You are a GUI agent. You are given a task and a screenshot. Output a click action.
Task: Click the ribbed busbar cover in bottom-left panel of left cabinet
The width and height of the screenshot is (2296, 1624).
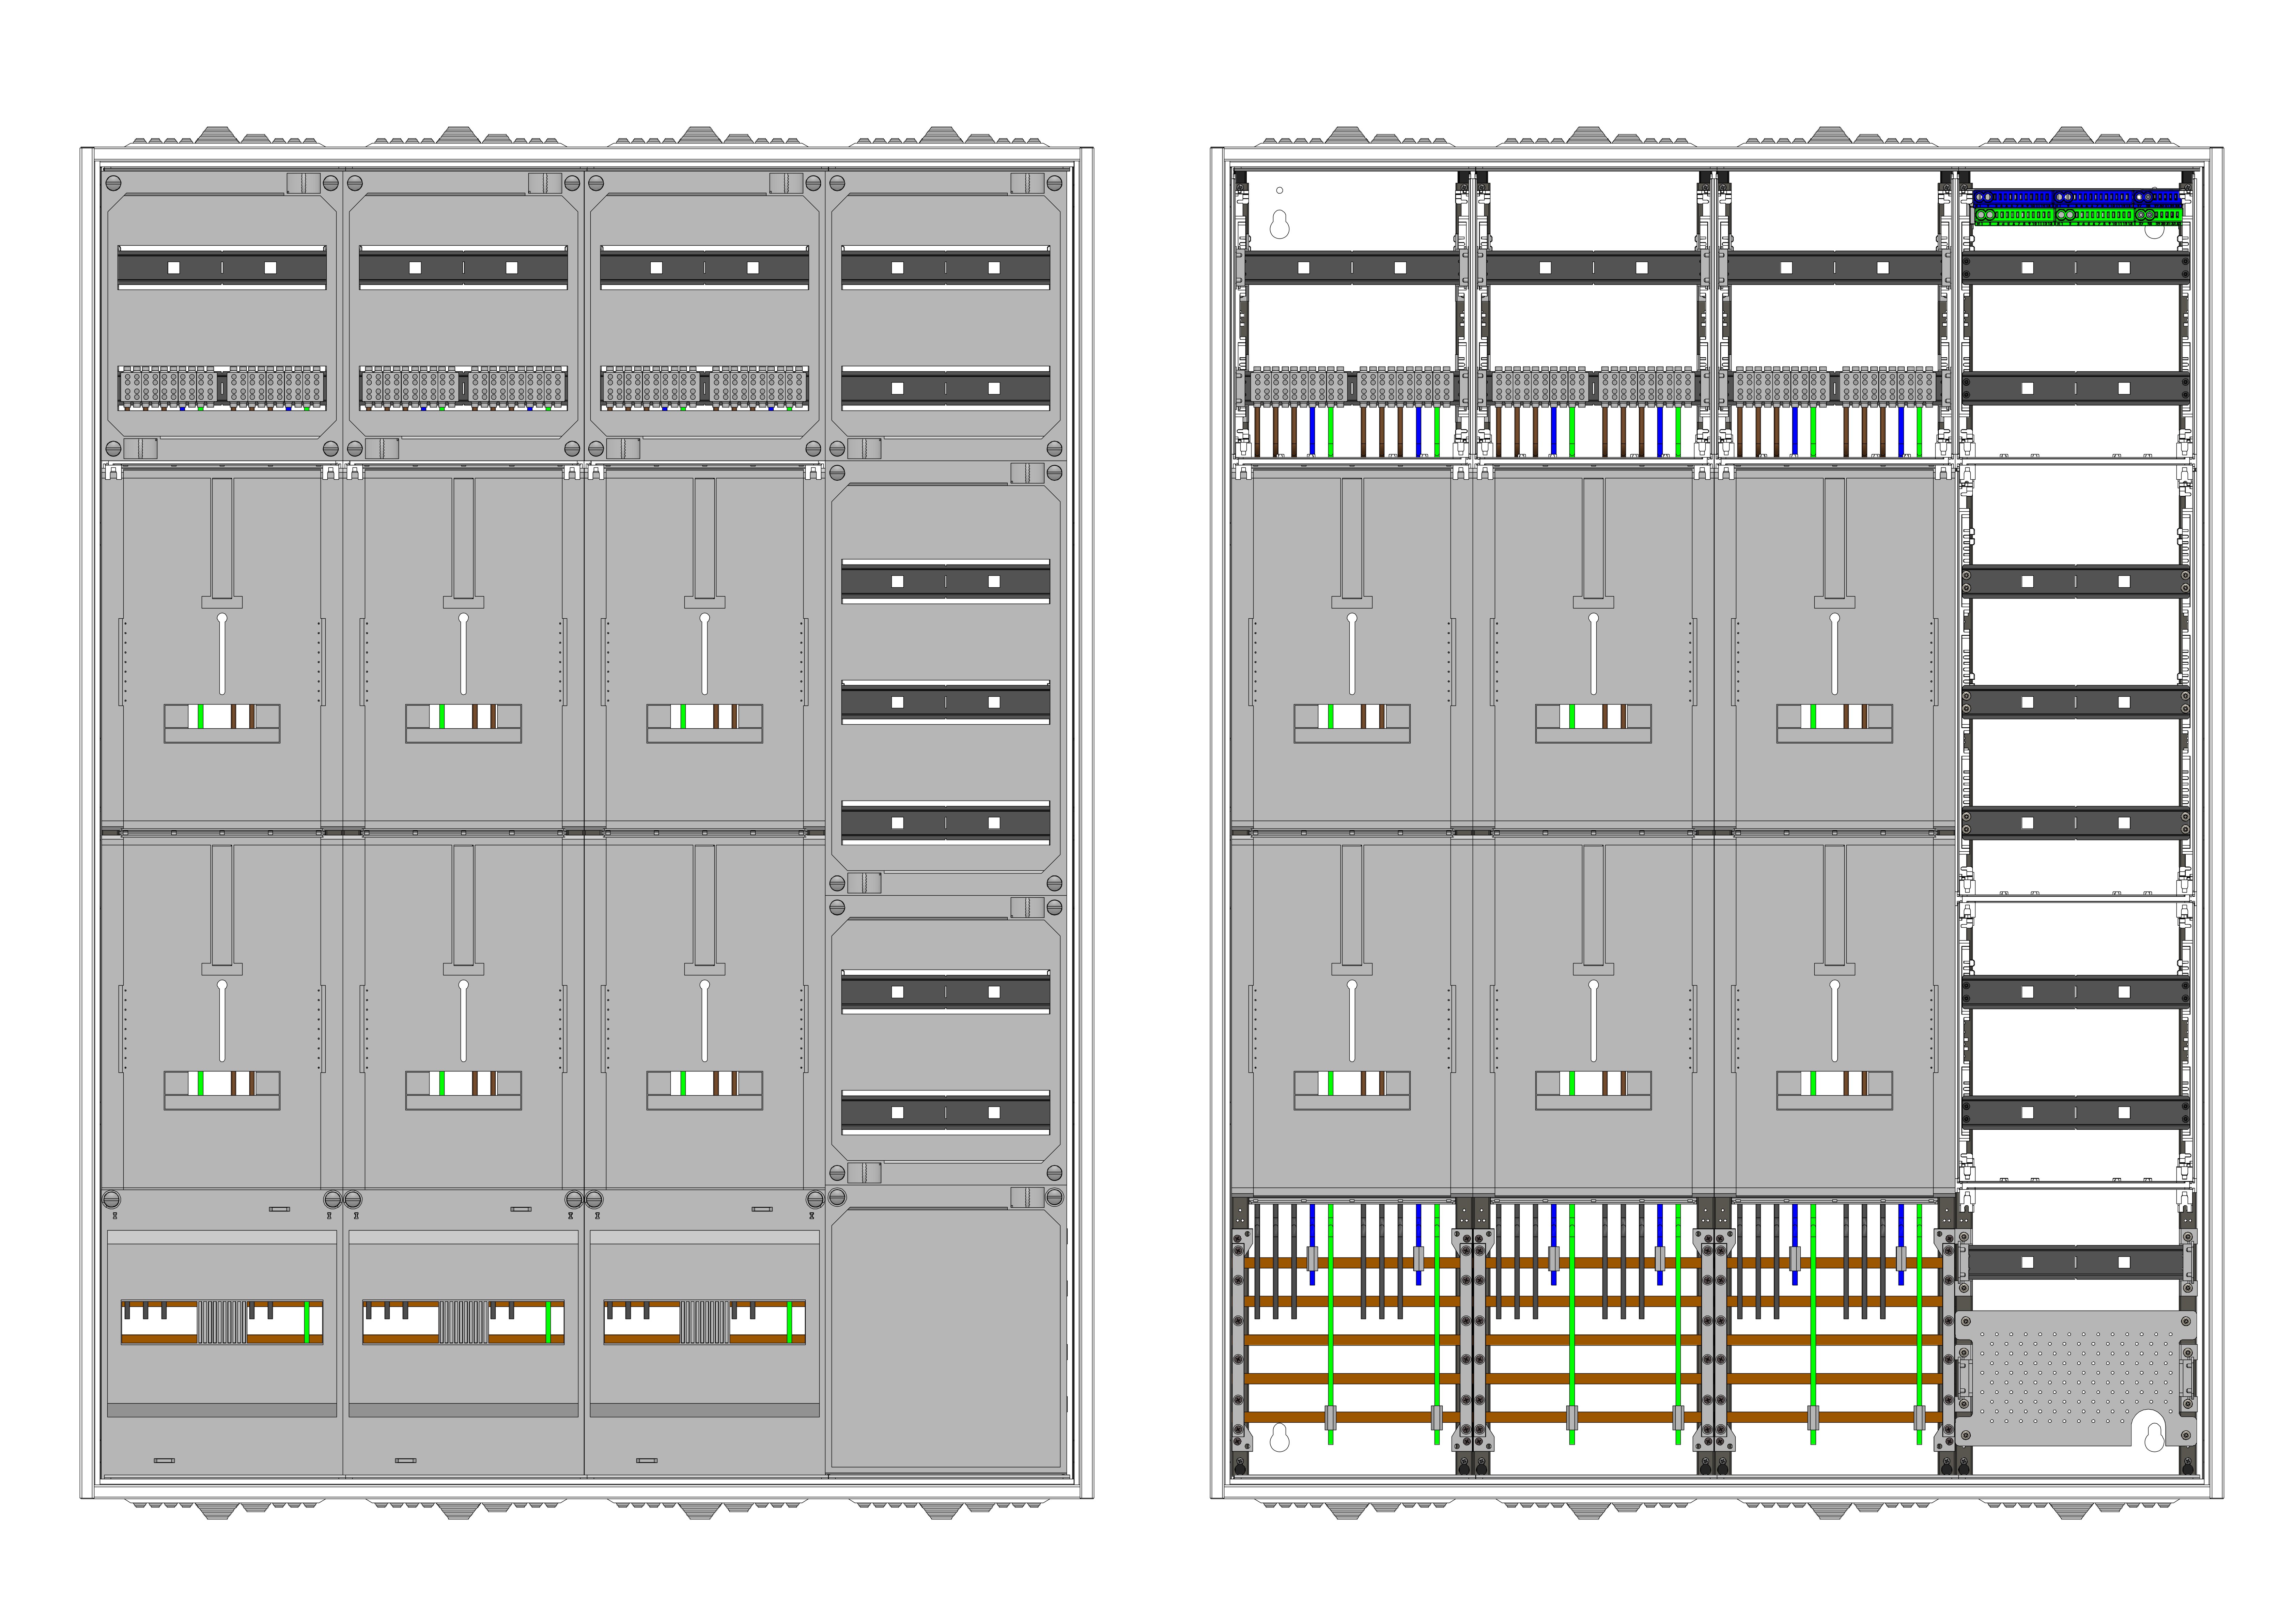pyautogui.click(x=222, y=1322)
